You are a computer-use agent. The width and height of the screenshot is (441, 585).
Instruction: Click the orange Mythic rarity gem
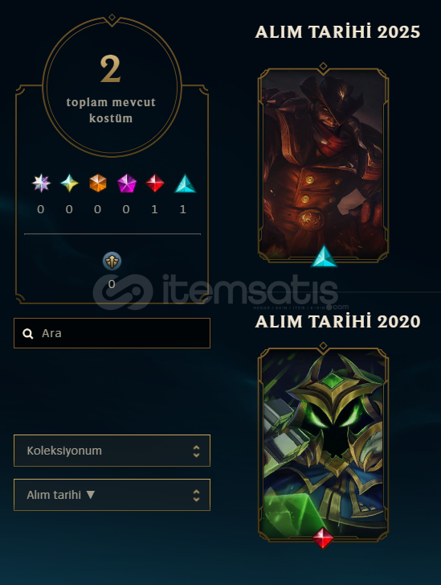[97, 183]
